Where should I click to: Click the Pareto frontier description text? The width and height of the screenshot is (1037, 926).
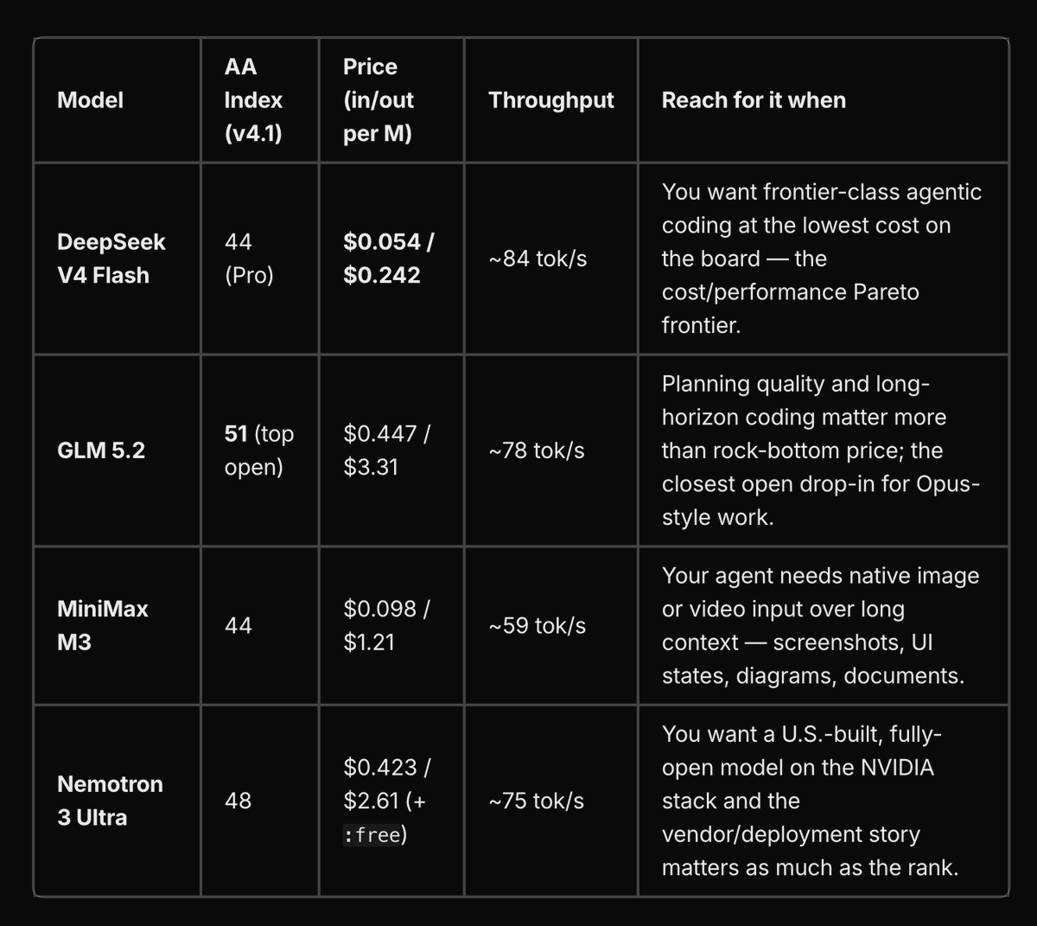click(822, 259)
